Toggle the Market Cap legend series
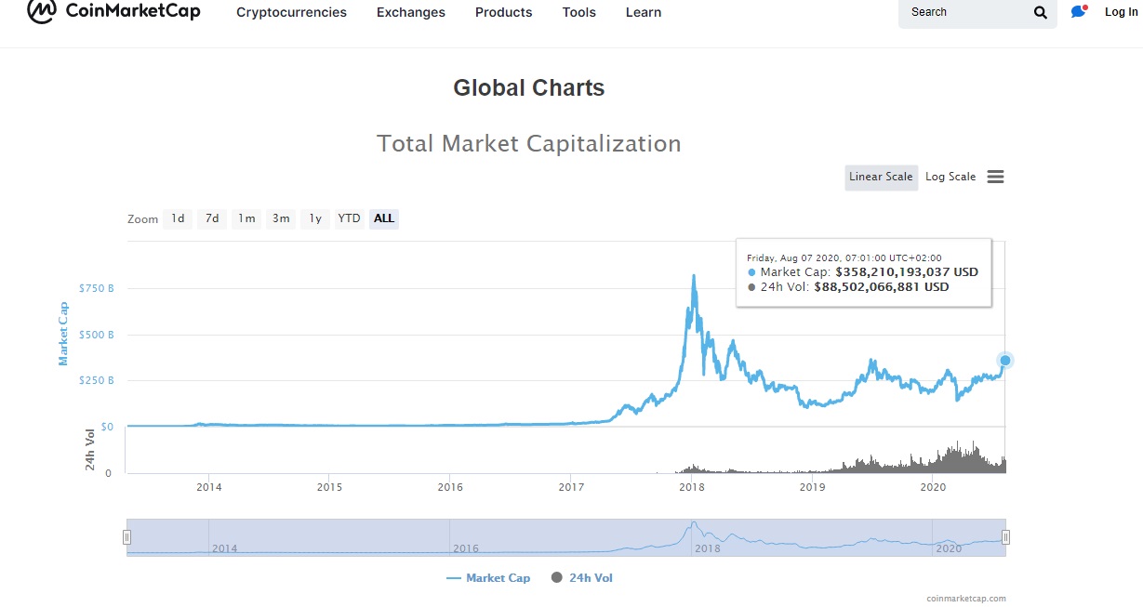This screenshot has height=607, width=1143. pyautogui.click(x=488, y=578)
